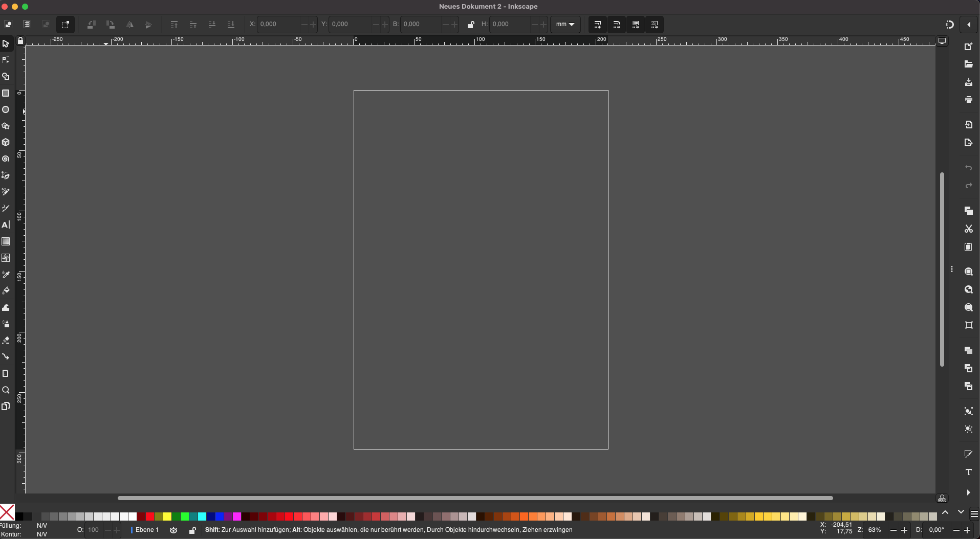Toggle move gradients with object

click(x=636, y=25)
